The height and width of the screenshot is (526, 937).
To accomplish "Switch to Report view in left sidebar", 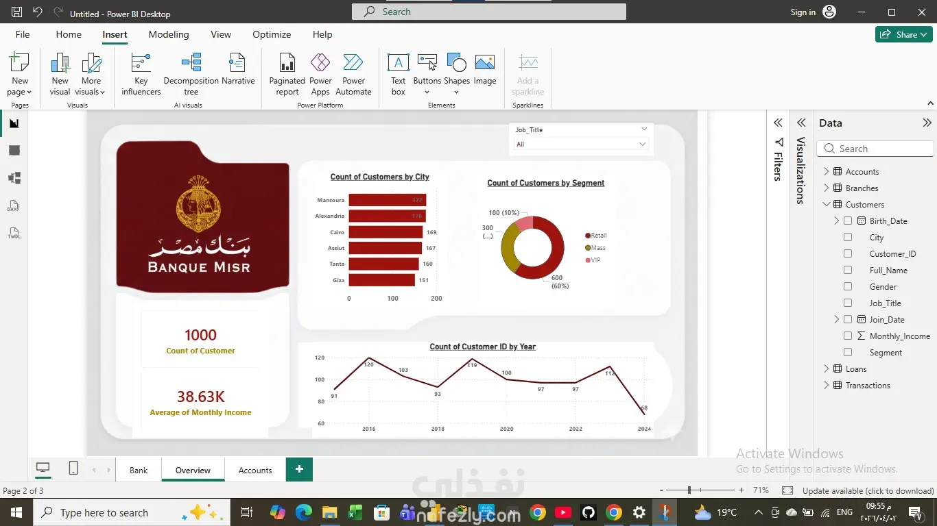I will click(14, 123).
